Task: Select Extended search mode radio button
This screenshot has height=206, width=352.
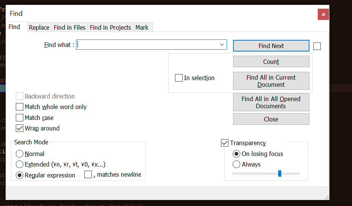Action: [x=20, y=164]
